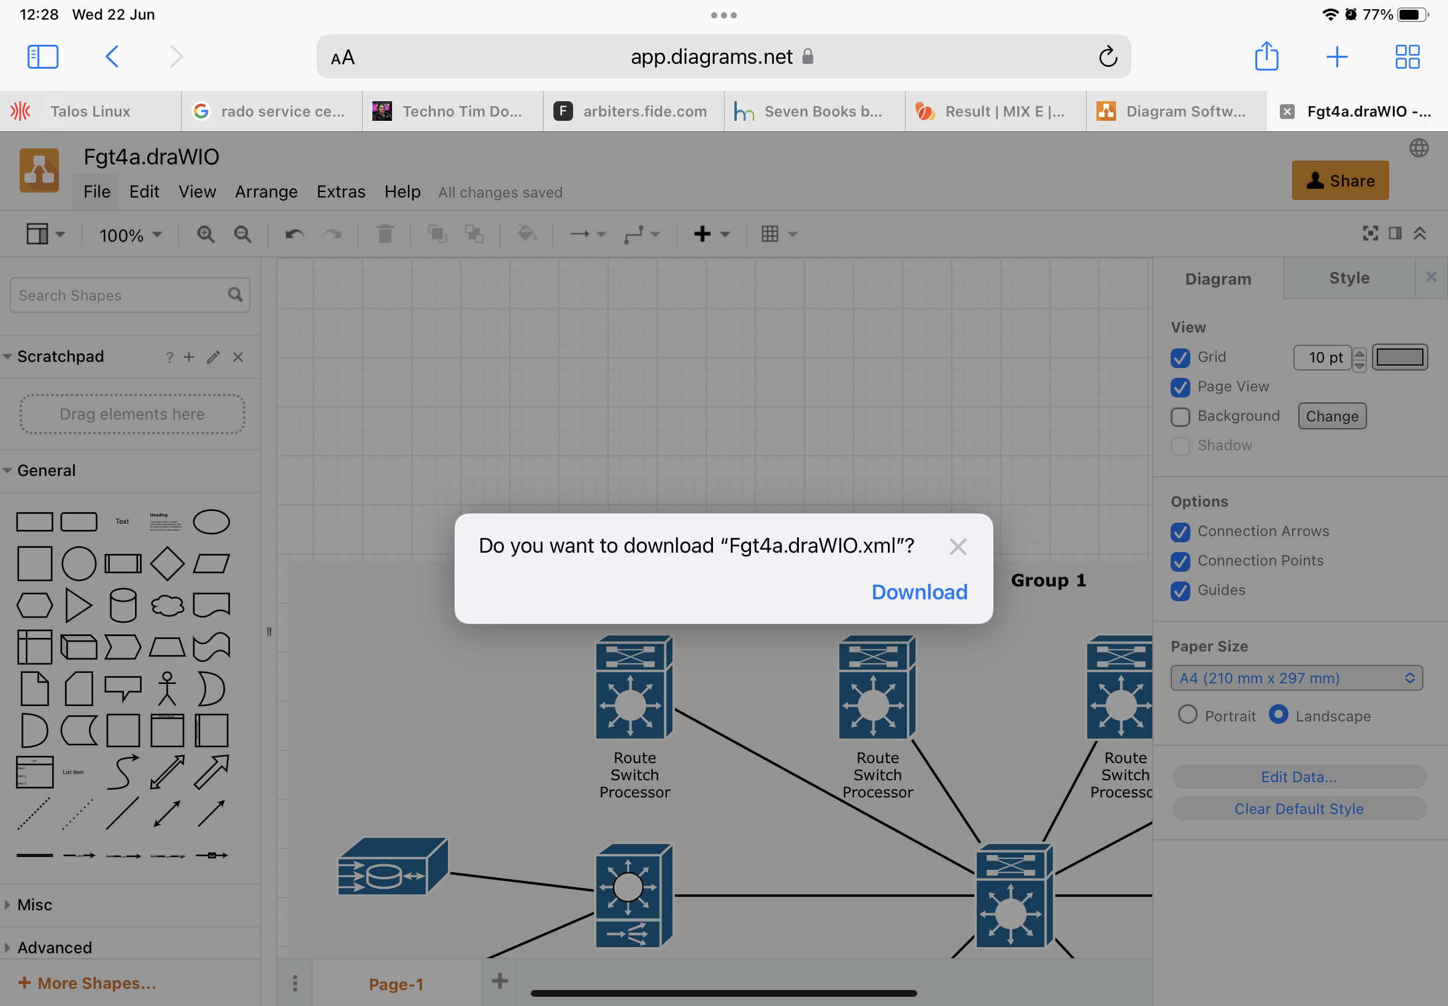Click the grid color swatch

(1400, 357)
